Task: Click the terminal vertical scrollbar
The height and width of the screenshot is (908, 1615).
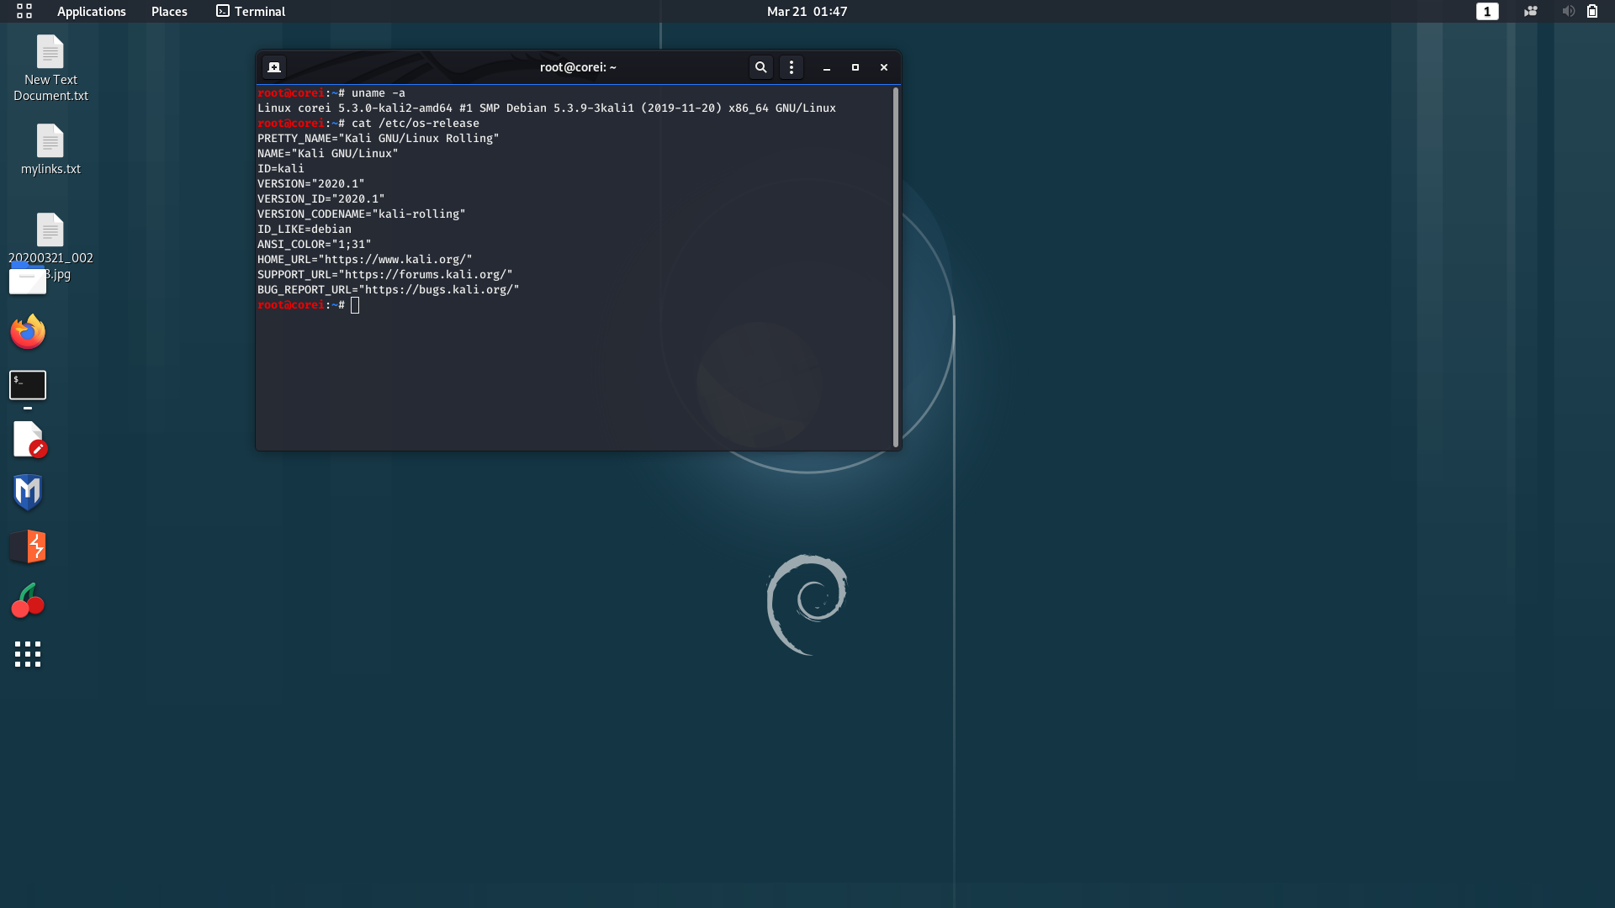Action: pyautogui.click(x=895, y=267)
